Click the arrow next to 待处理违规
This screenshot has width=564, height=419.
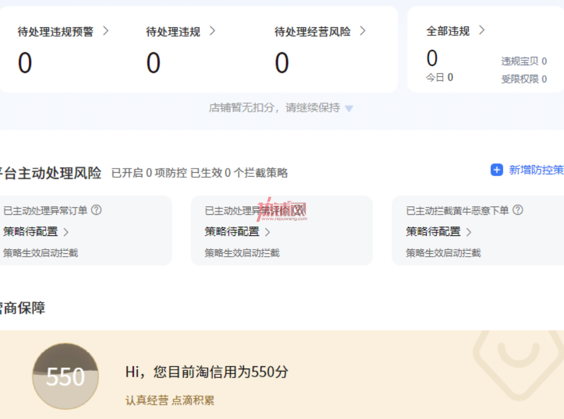point(213,31)
